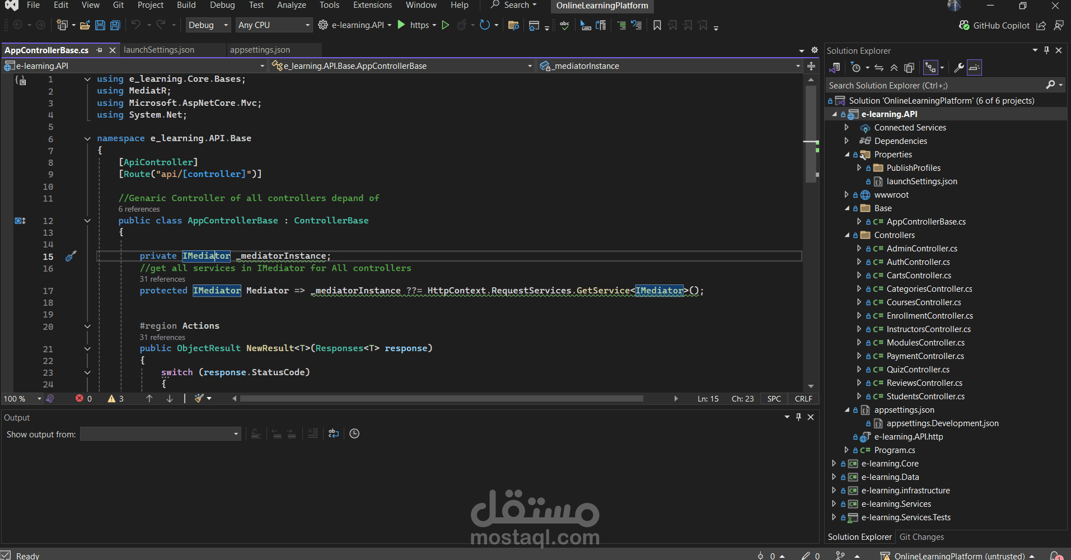Select PaymentController.cs in Solution Explorer
The height and width of the screenshot is (560, 1071).
(925, 356)
